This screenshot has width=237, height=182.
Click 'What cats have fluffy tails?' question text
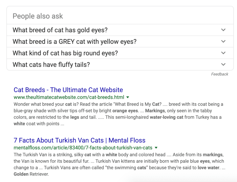pos(51,65)
